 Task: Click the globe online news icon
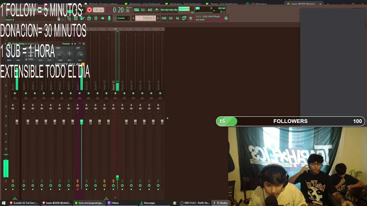point(226,18)
